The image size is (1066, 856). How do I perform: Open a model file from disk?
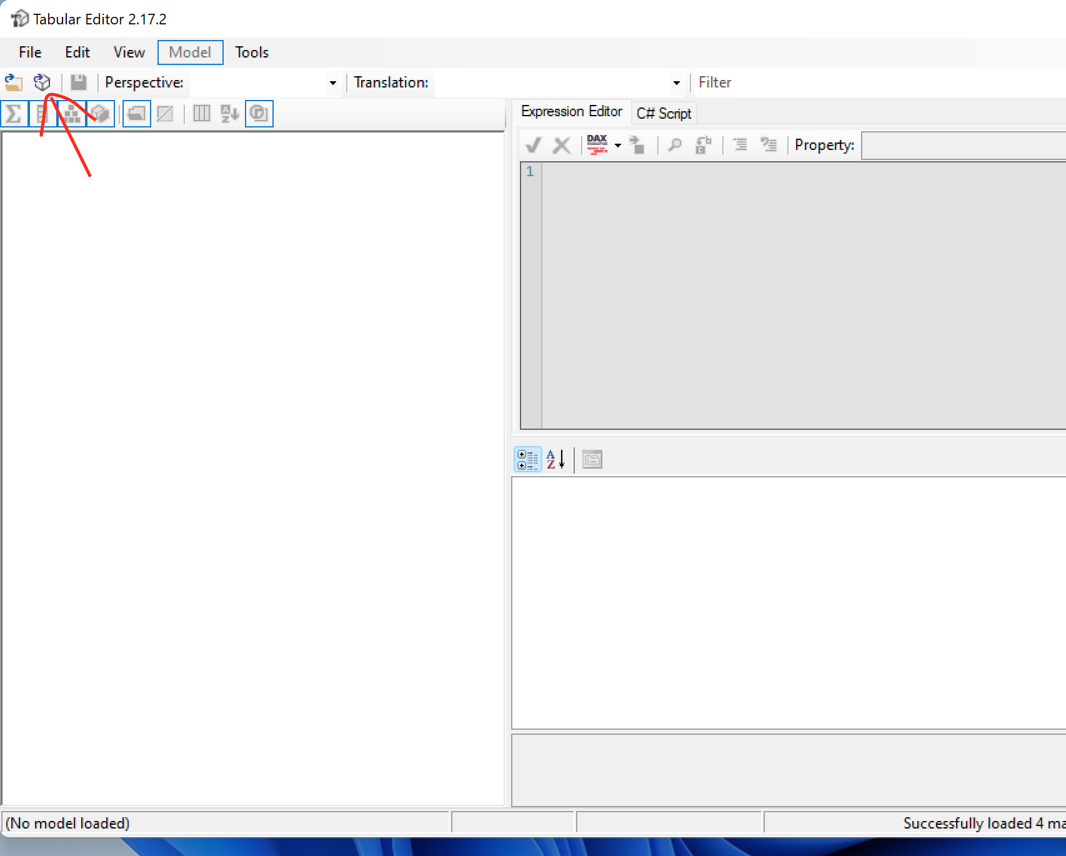(12, 82)
